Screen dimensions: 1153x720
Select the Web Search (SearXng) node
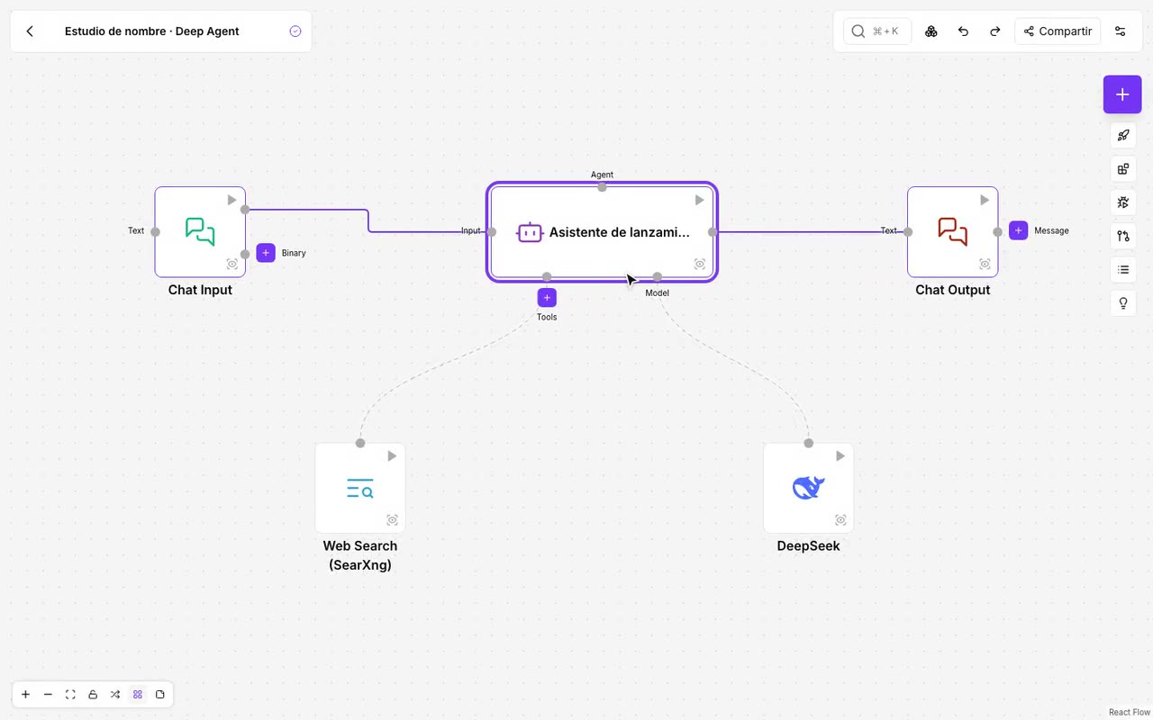click(360, 489)
